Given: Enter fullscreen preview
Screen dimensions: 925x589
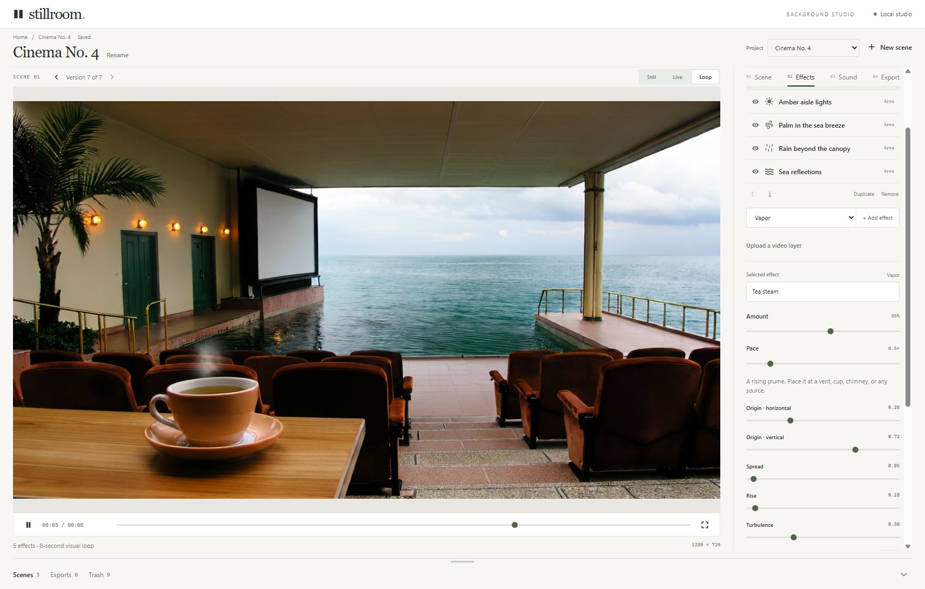Looking at the screenshot, I should click(705, 525).
